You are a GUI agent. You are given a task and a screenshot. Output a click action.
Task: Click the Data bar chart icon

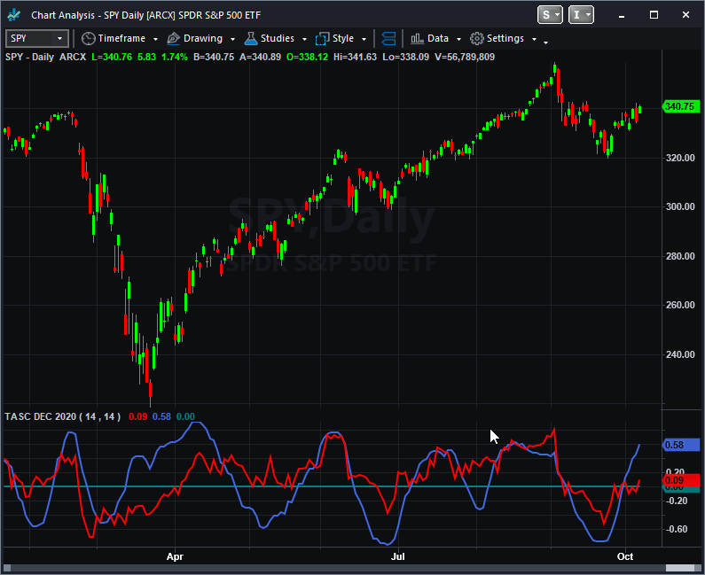(418, 39)
